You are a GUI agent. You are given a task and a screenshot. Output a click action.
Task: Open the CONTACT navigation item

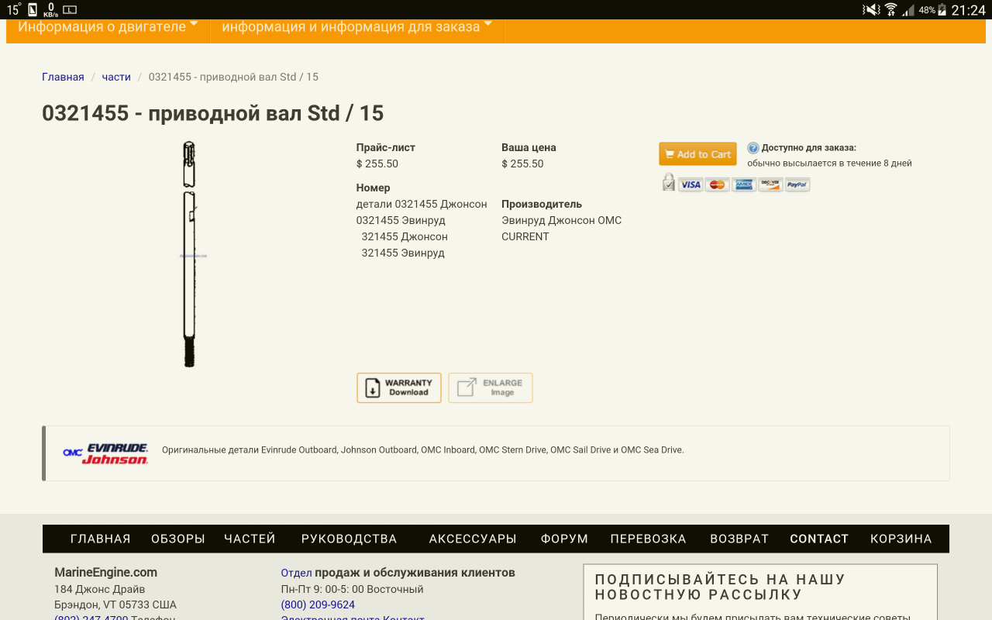click(x=819, y=539)
